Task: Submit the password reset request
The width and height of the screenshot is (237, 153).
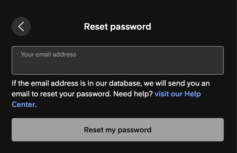Action: 117,130
